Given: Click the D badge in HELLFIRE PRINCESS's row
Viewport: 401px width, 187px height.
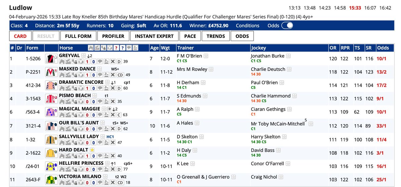Looking at the screenshot, I should (x=119, y=169).
